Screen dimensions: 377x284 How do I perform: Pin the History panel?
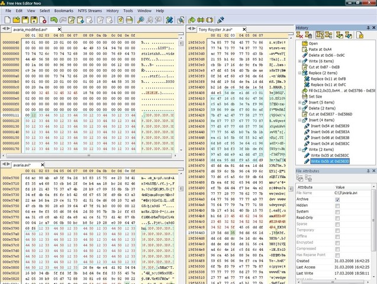(x=368, y=28)
